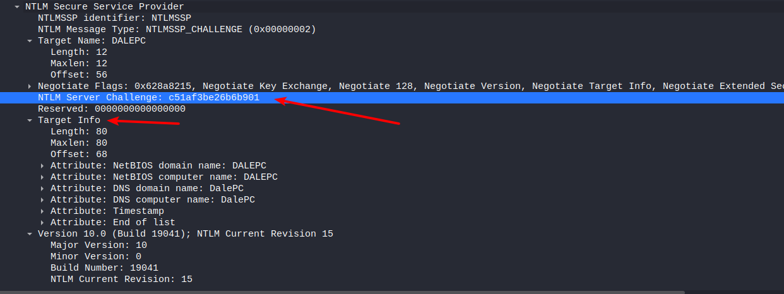The width and height of the screenshot is (784, 294).
Task: Select the Major Version: 10 row
Action: pyautogui.click(x=98, y=245)
